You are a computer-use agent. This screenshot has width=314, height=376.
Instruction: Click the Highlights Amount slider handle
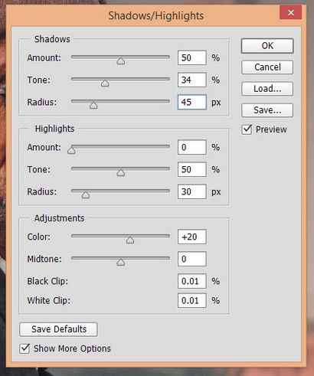[x=71, y=150]
